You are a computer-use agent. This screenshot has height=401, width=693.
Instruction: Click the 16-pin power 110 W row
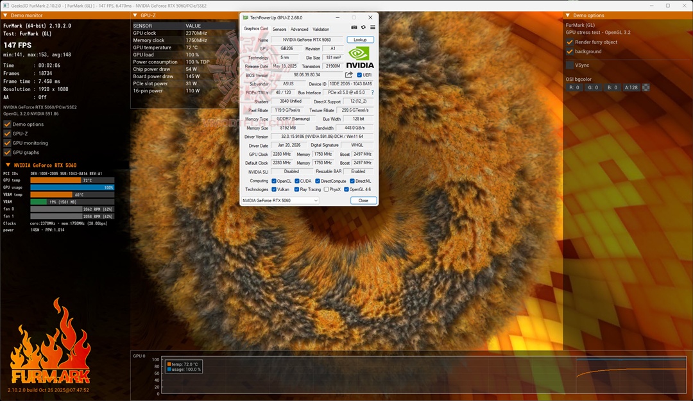tap(184, 90)
